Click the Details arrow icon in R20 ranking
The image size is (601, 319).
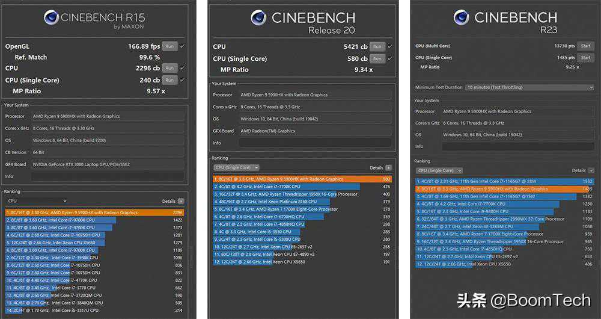pos(388,167)
